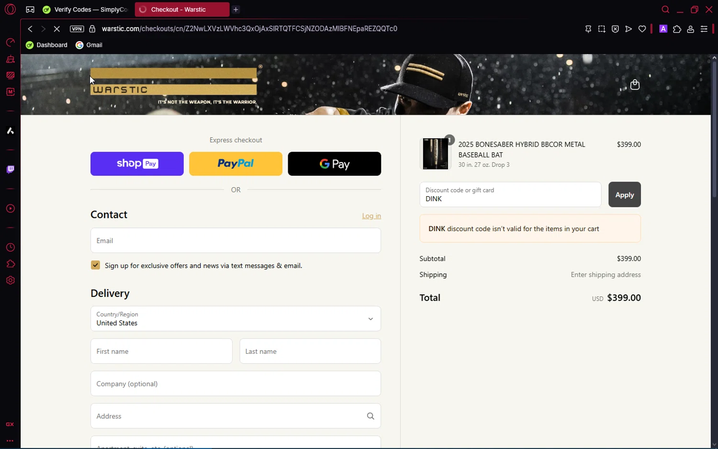Open the red M icon in sidebar
This screenshot has height=449, width=718.
[10, 91]
